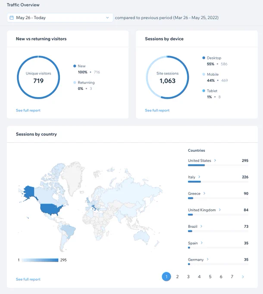The width and height of the screenshot is (263, 294).
Task: Click the Traffic Overview heading
Action: [x=23, y=5]
